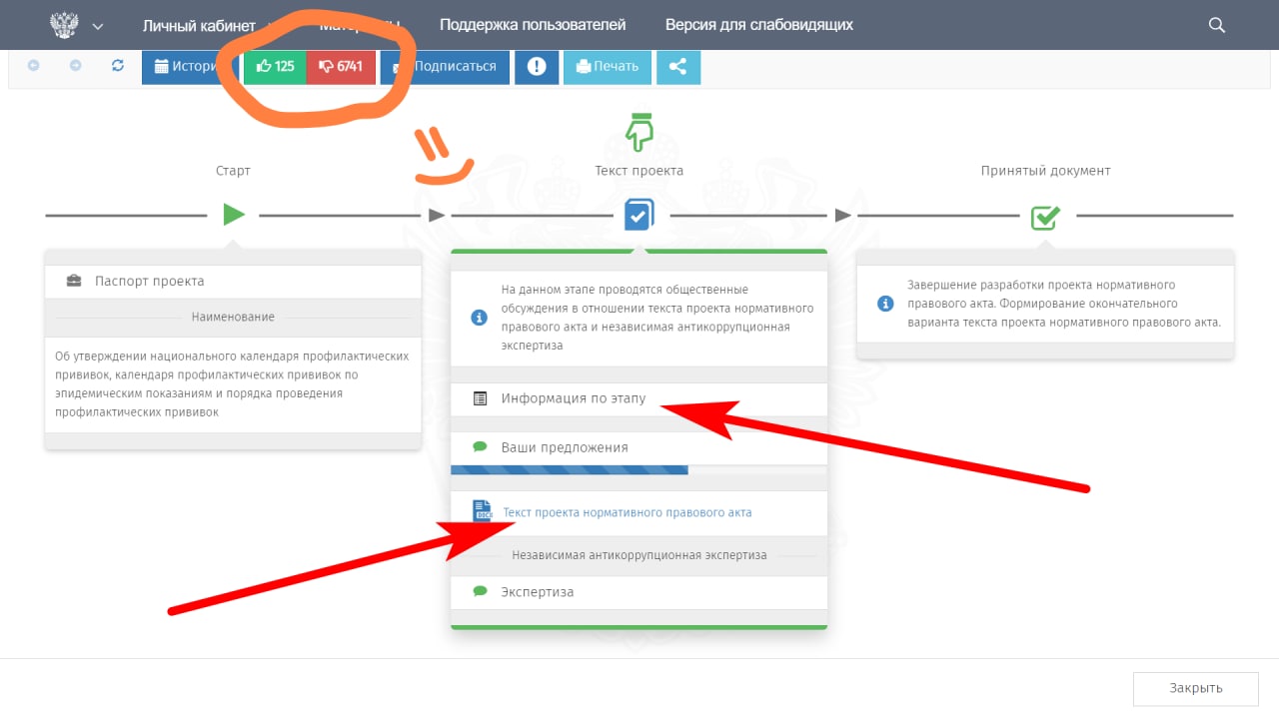Click the coat of arms logo
The image size is (1279, 719).
(x=64, y=25)
